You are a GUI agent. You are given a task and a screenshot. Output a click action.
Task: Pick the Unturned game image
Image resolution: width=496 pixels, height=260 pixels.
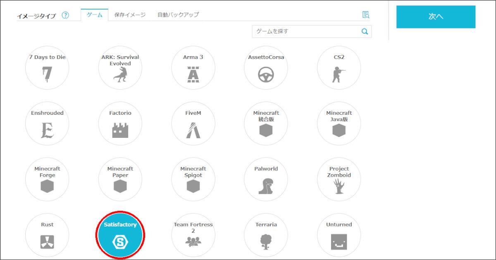pos(339,235)
